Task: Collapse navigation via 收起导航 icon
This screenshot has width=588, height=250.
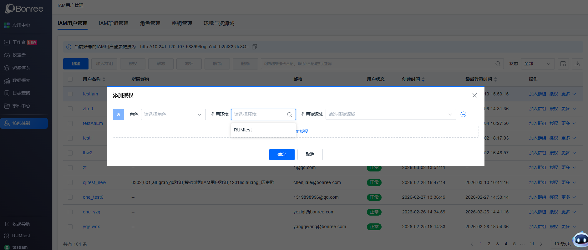Action: (7, 224)
